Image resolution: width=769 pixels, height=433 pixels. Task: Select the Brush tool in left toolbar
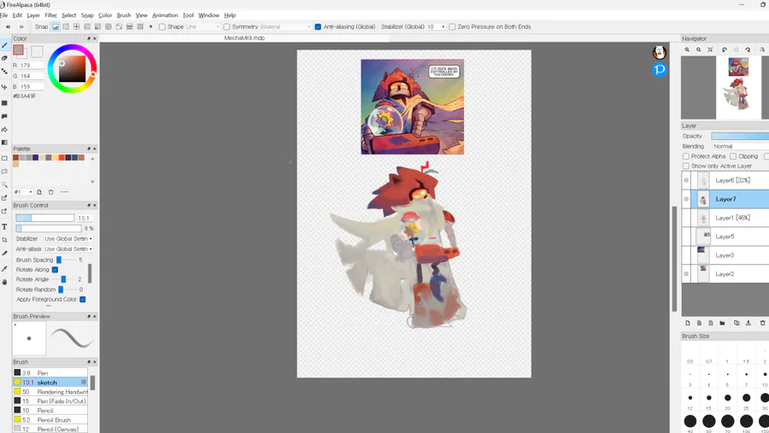click(x=4, y=45)
